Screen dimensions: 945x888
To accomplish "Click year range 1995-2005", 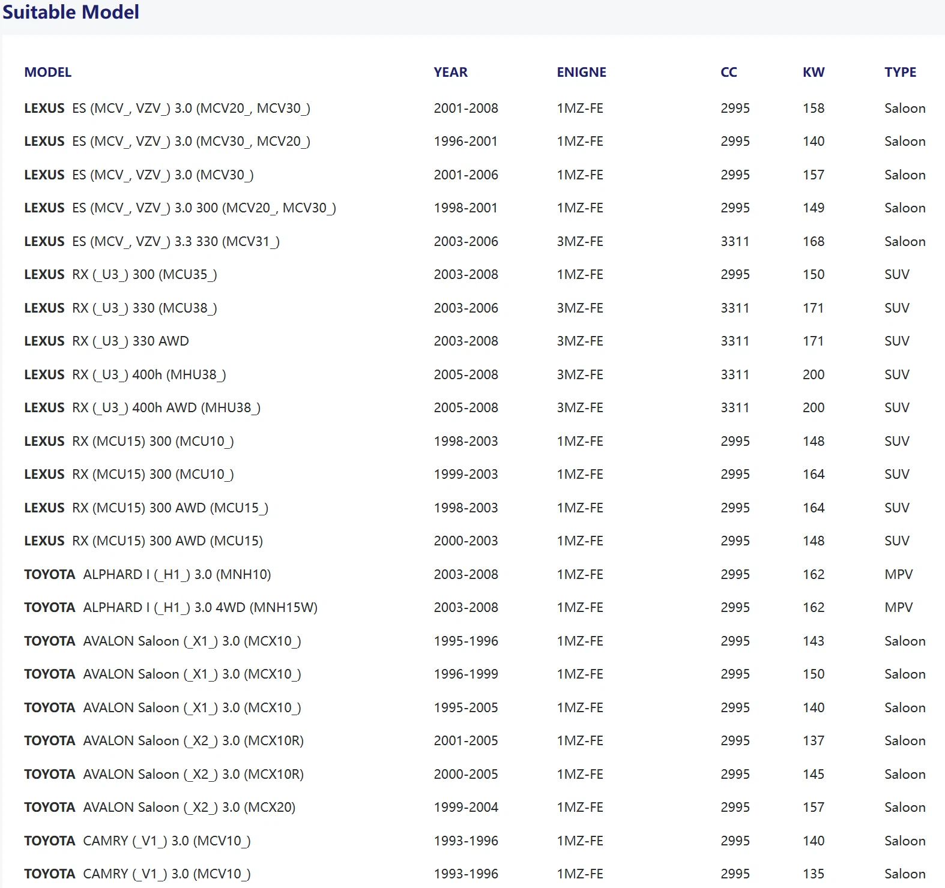I will (466, 708).
